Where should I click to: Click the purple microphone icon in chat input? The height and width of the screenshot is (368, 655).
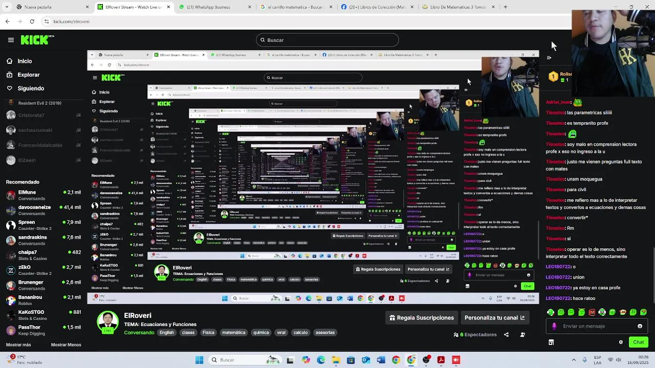[554, 326]
